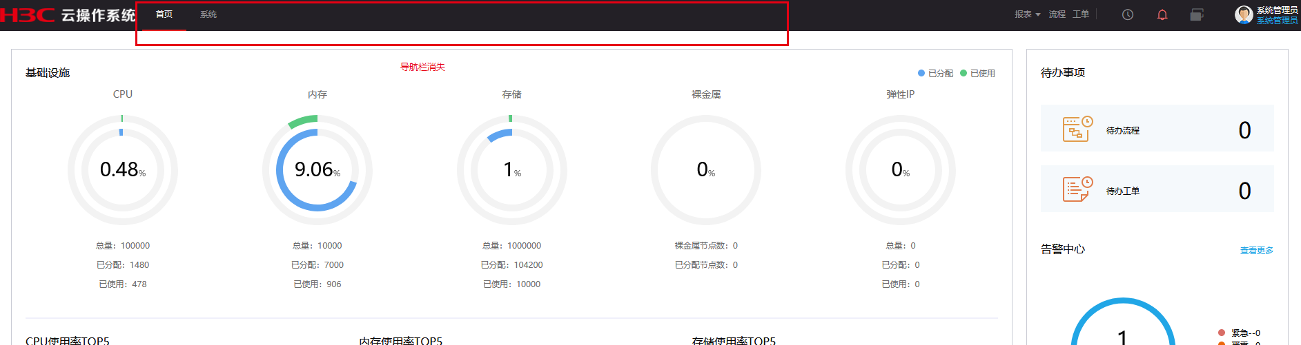
Task: Click the 弹性IP gauge title
Action: [901, 94]
